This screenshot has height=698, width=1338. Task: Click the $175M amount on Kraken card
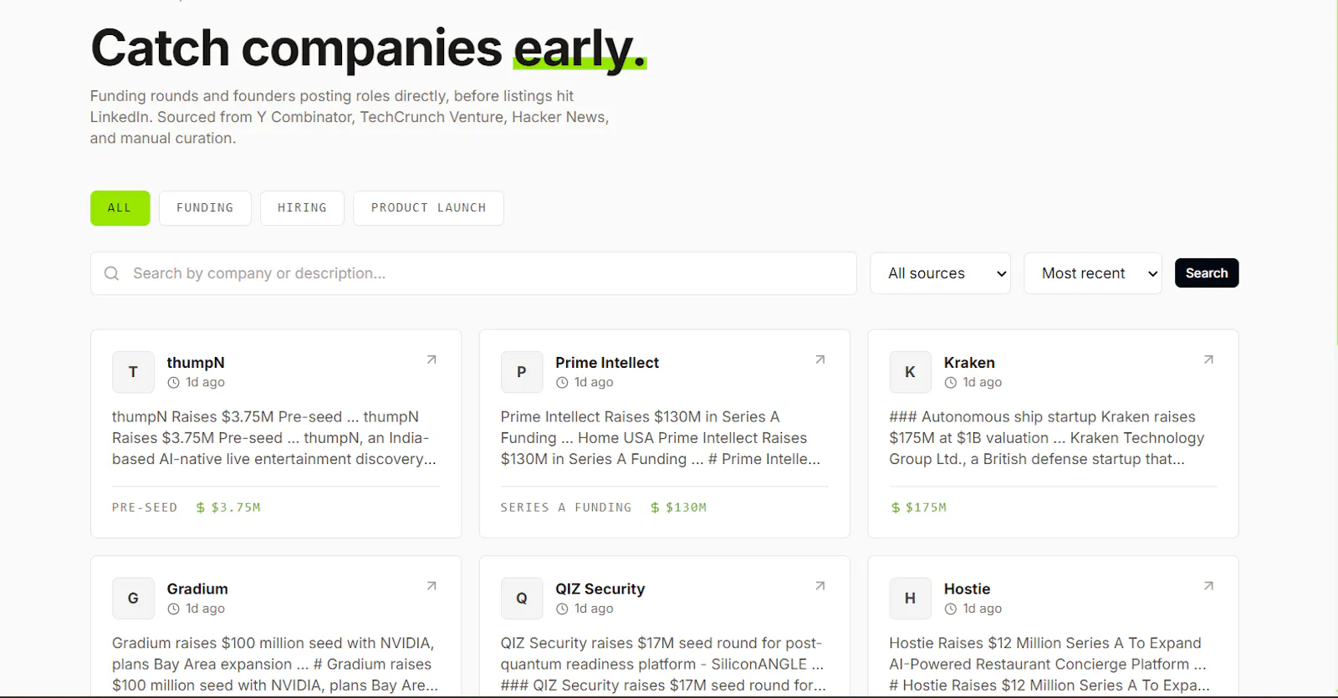(918, 507)
